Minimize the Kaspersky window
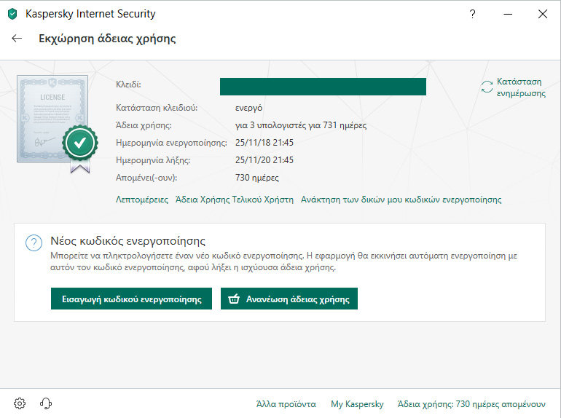Image resolution: width=561 pixels, height=418 pixels. click(x=508, y=14)
